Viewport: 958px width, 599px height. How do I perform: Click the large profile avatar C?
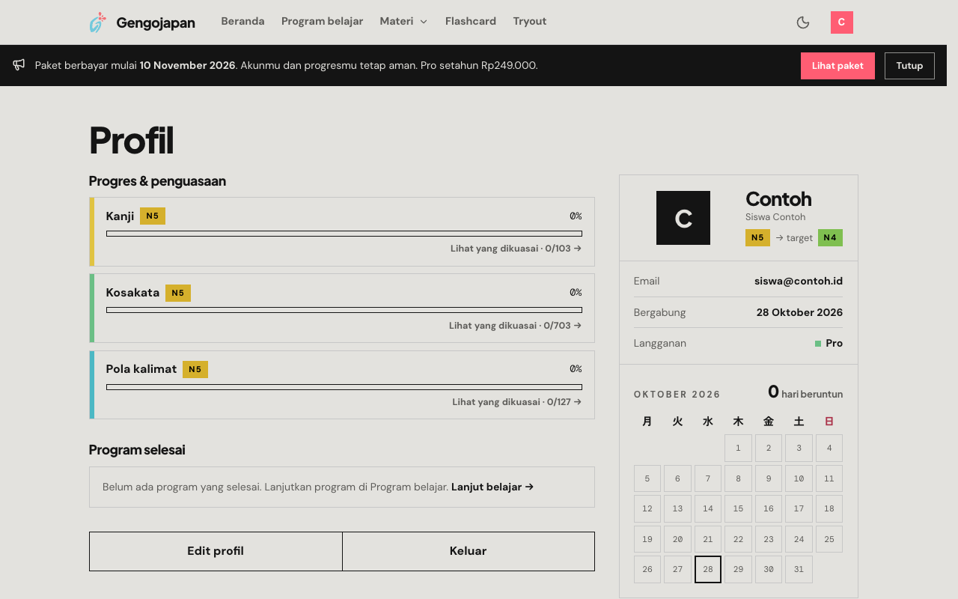point(683,218)
